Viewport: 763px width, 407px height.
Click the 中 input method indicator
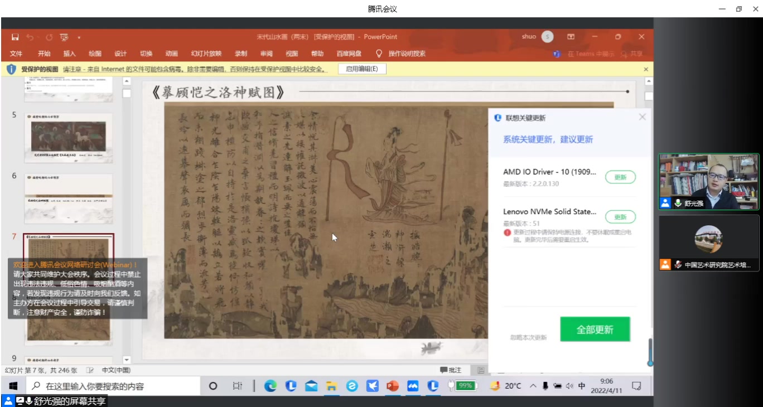coord(582,386)
